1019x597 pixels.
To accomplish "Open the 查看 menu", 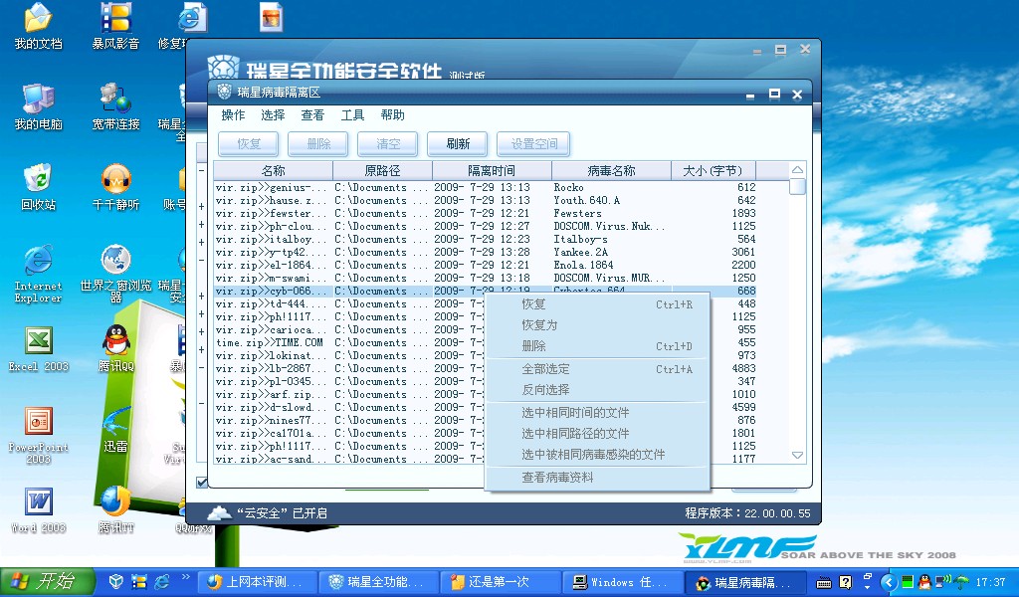I will point(312,115).
